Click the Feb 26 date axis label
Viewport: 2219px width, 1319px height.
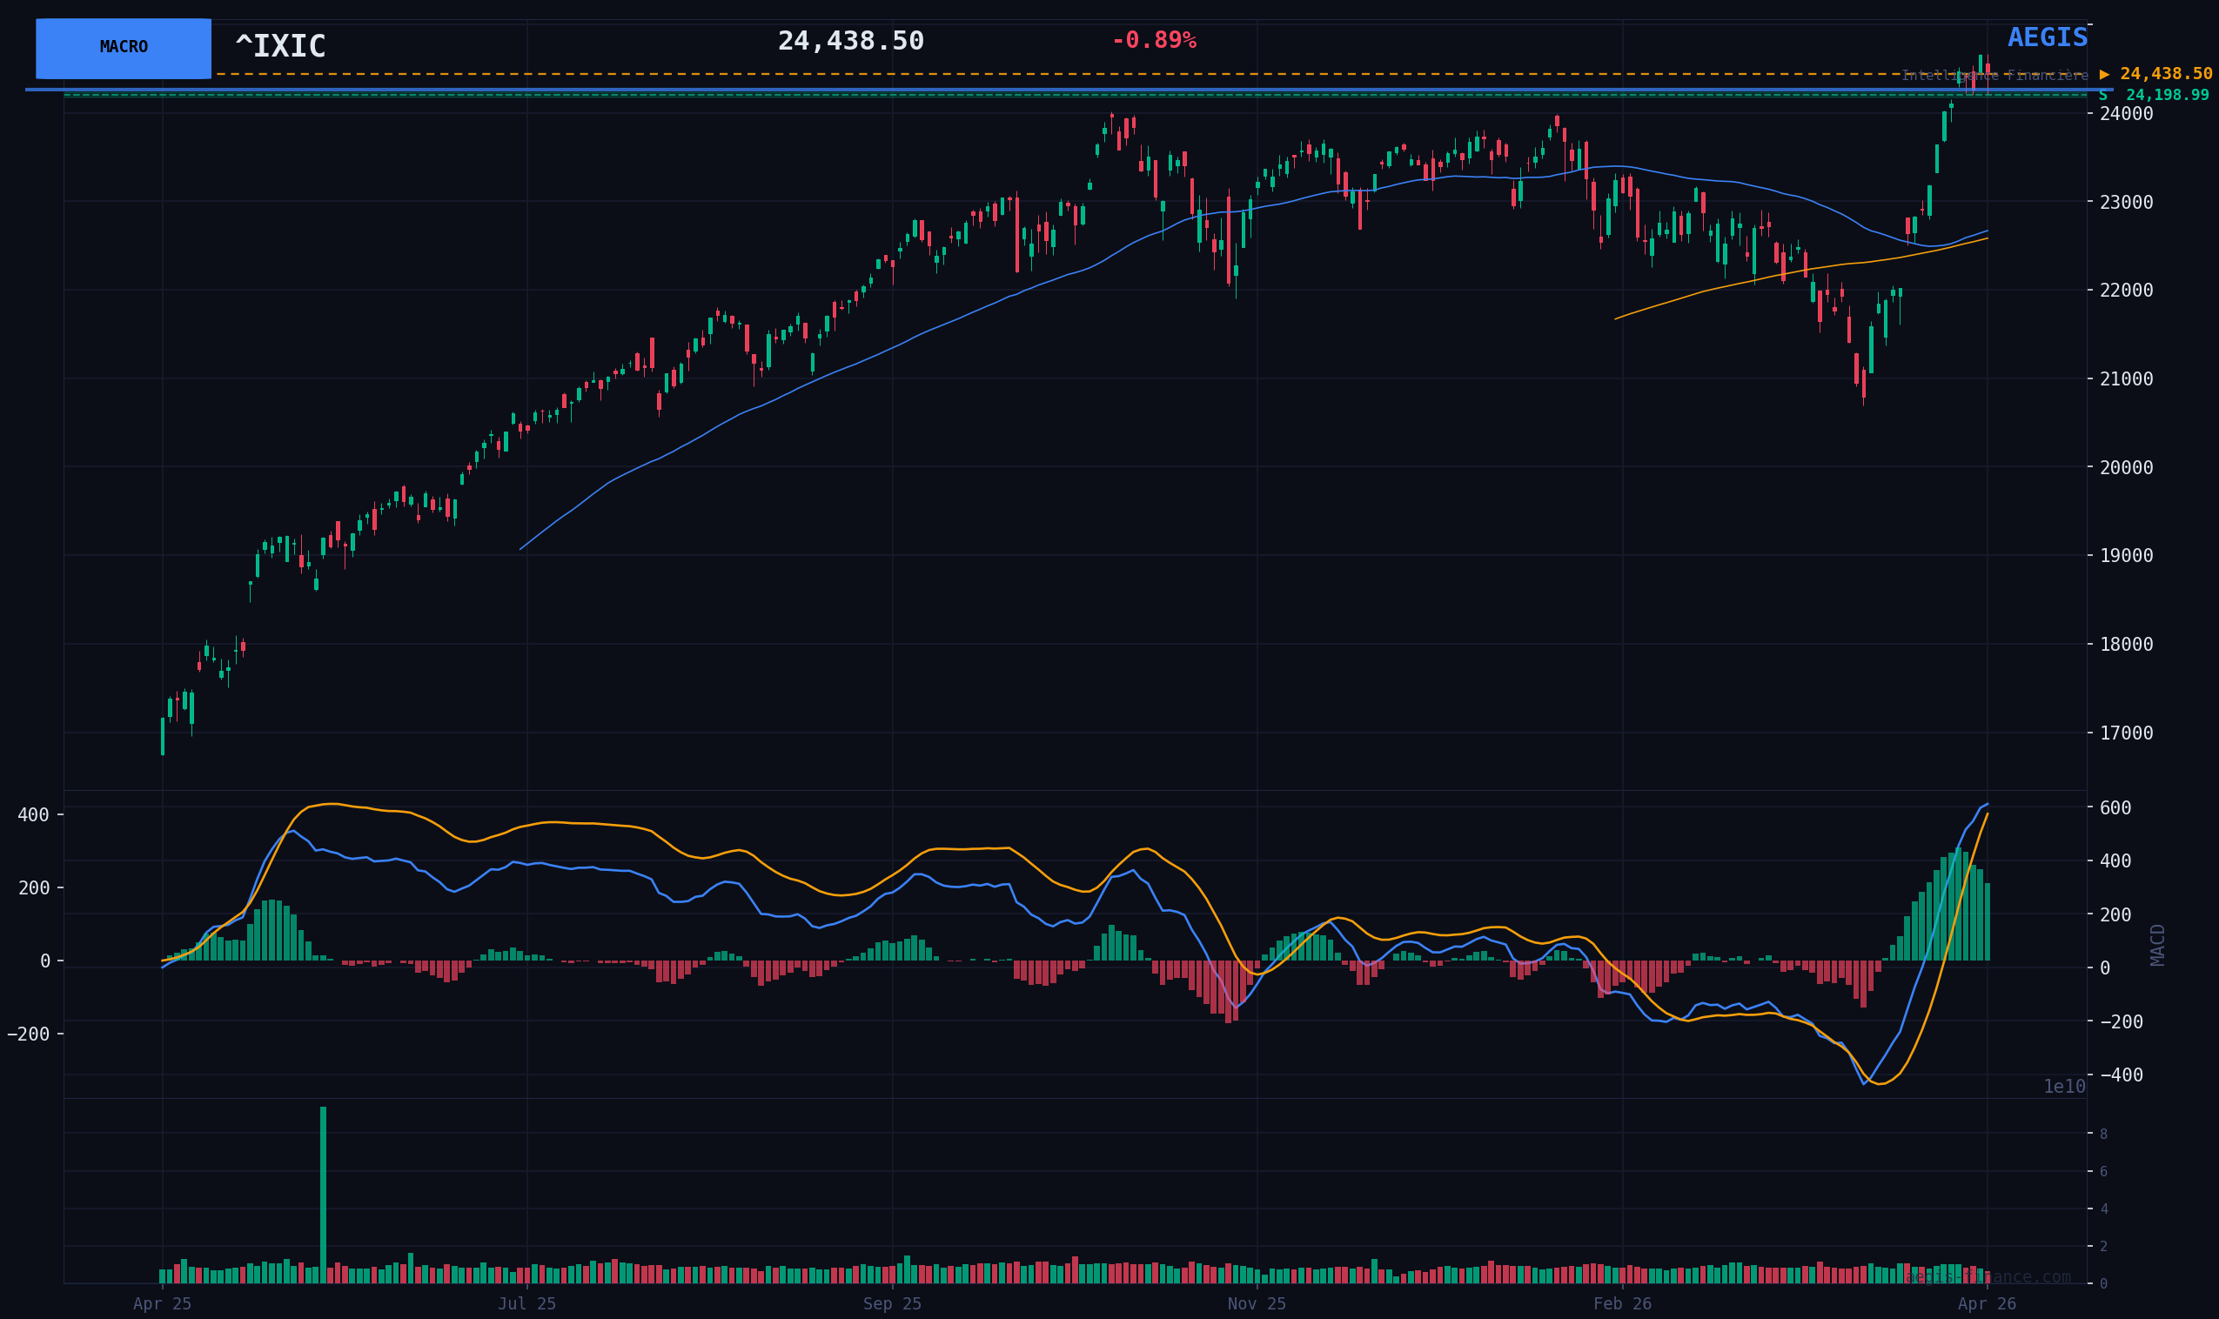point(1622,1304)
